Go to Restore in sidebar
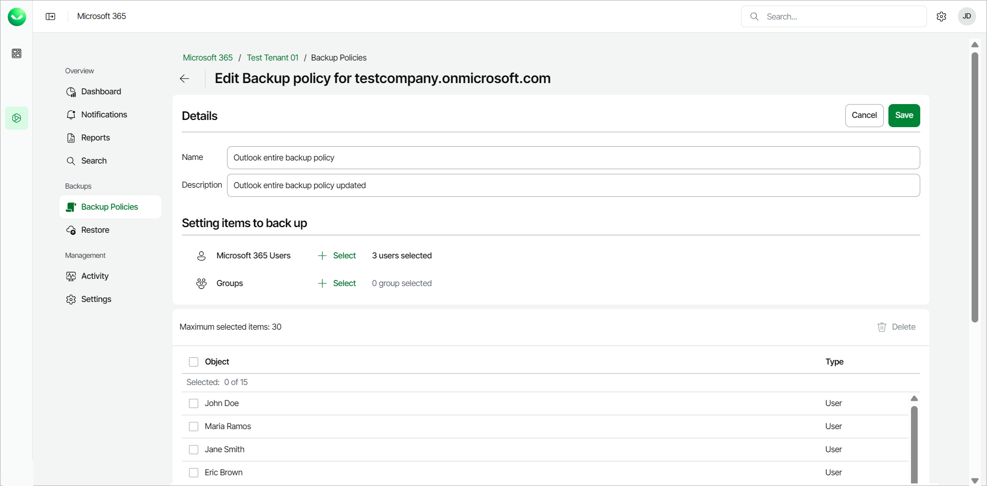This screenshot has height=486, width=987. pos(95,230)
